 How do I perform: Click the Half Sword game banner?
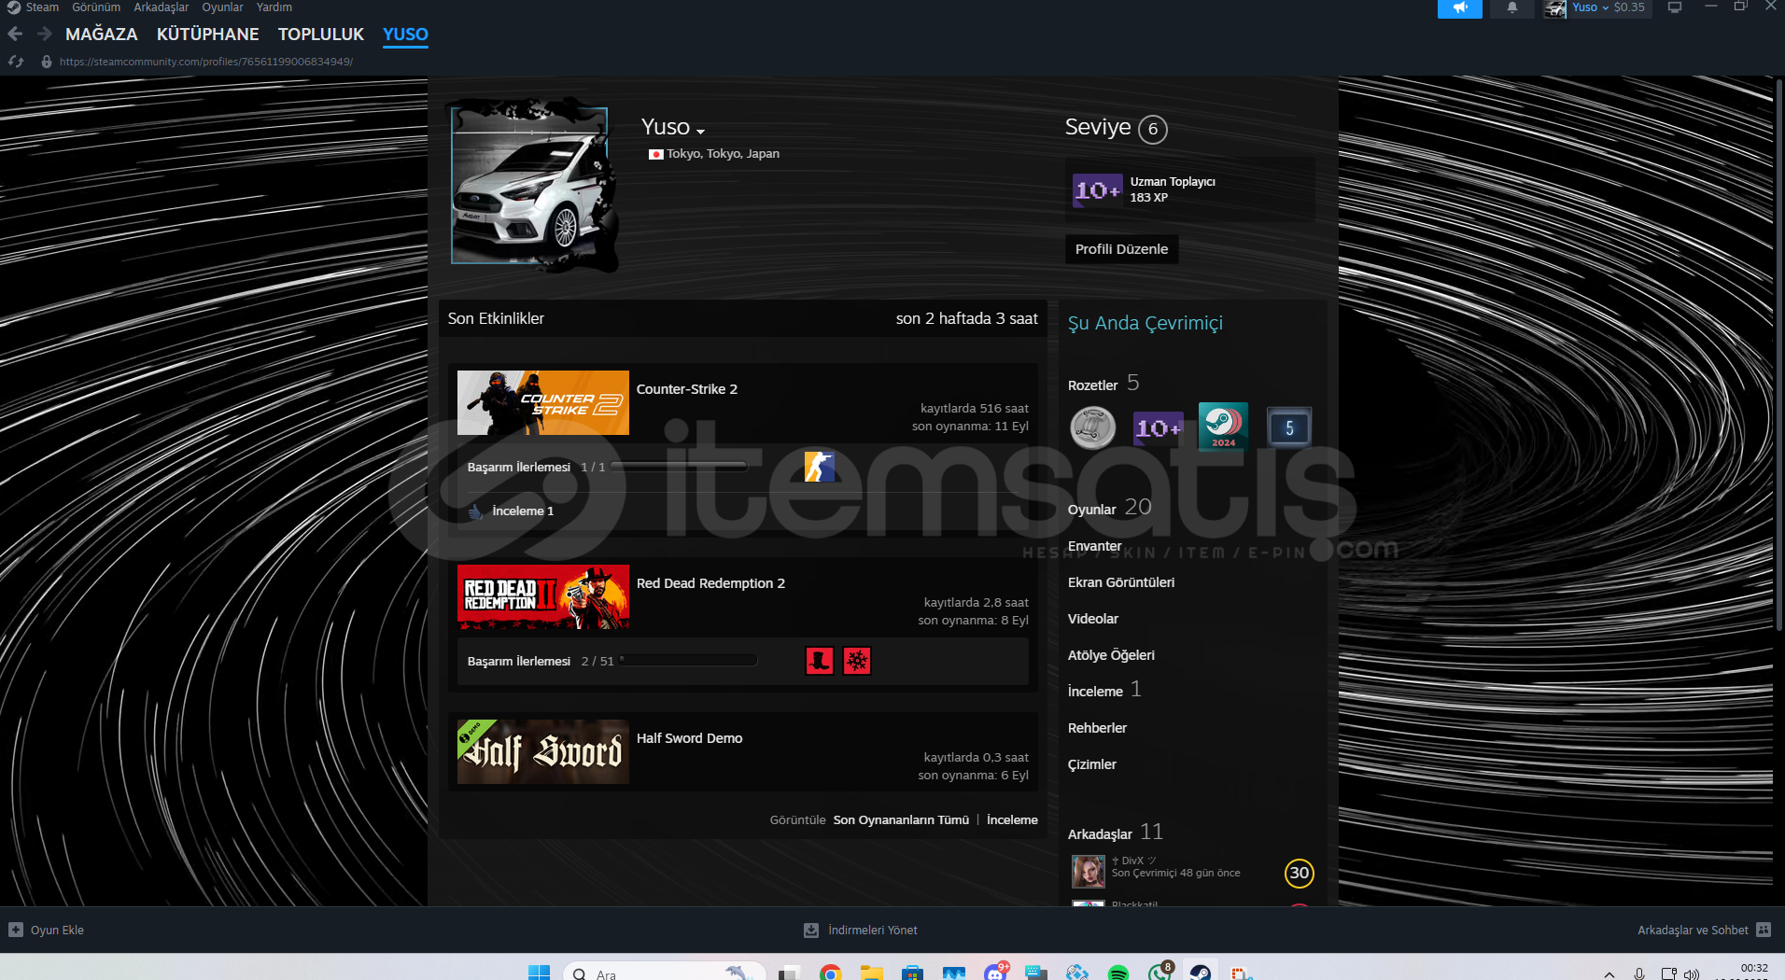(x=542, y=752)
